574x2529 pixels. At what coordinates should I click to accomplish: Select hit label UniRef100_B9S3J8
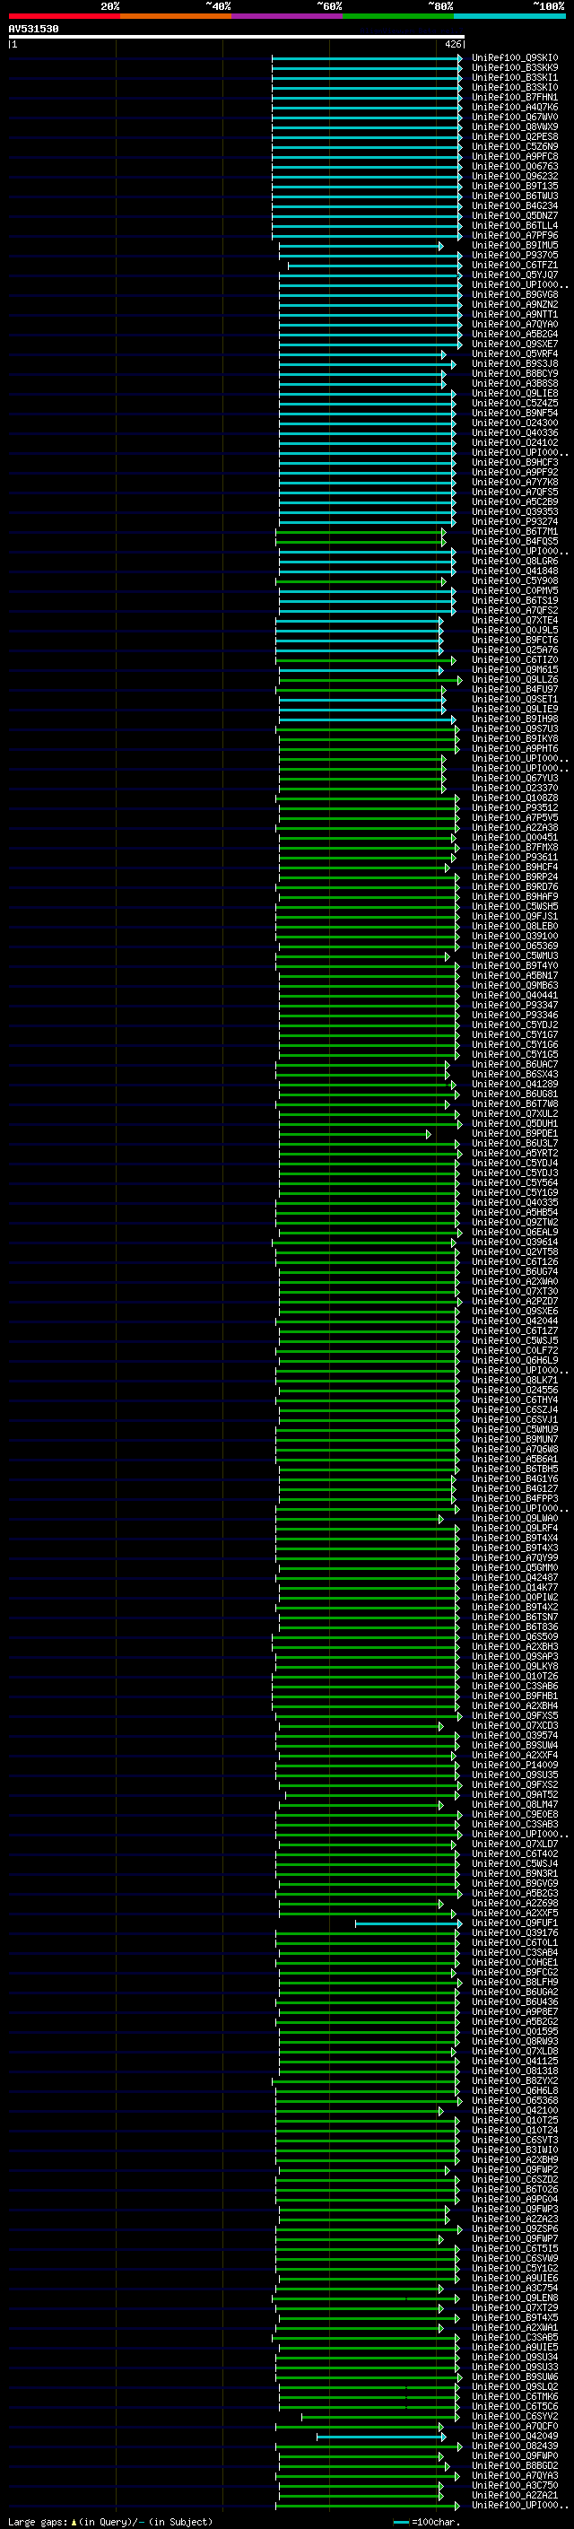pos(514,364)
